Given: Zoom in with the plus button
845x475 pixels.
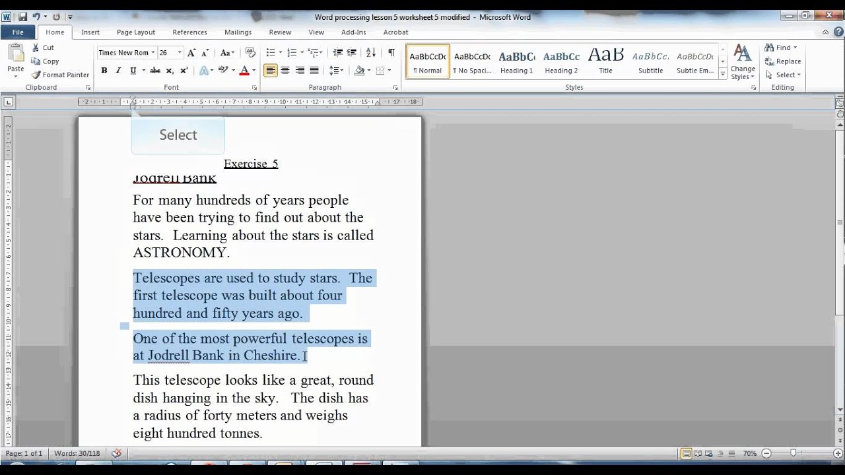Looking at the screenshot, I should 838,453.
